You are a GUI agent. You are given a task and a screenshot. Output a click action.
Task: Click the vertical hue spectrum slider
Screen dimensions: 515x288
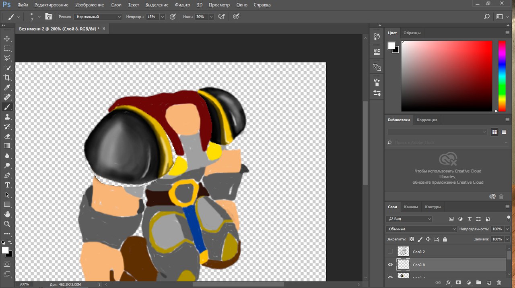pyautogui.click(x=502, y=76)
